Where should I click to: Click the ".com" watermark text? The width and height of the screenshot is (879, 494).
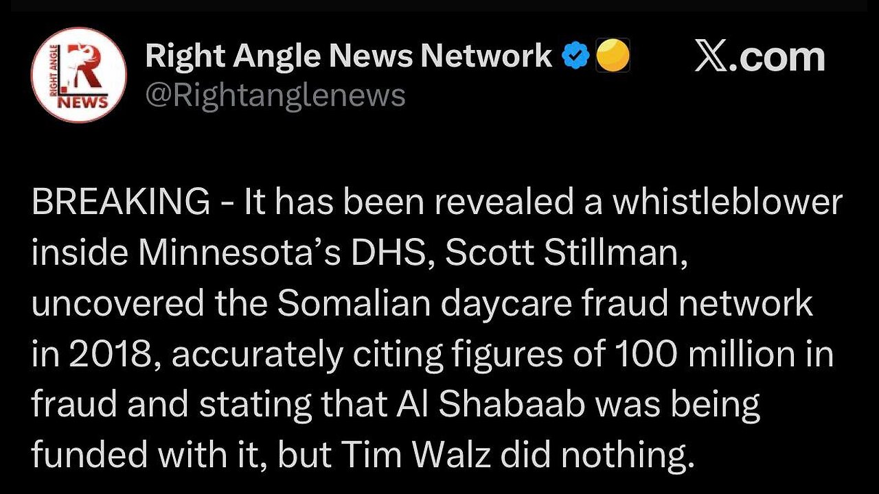781,57
